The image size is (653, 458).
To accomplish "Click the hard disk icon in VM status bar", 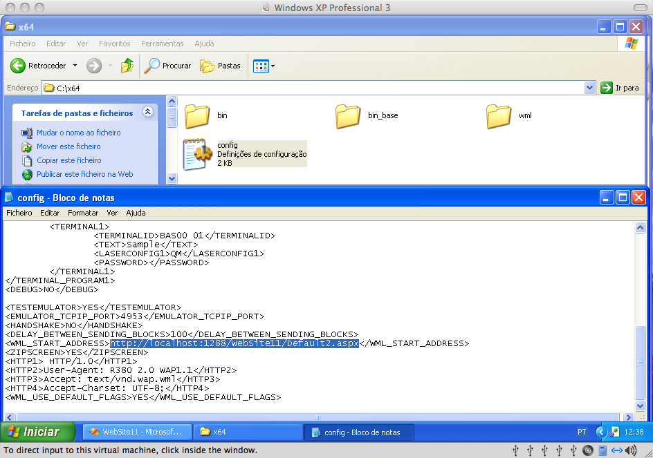I will [603, 450].
